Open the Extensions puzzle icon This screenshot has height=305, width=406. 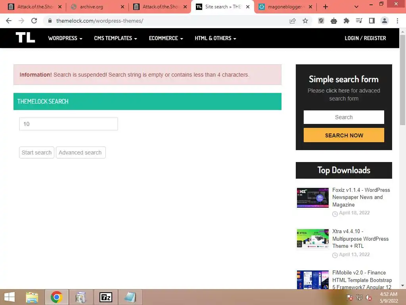(x=347, y=21)
